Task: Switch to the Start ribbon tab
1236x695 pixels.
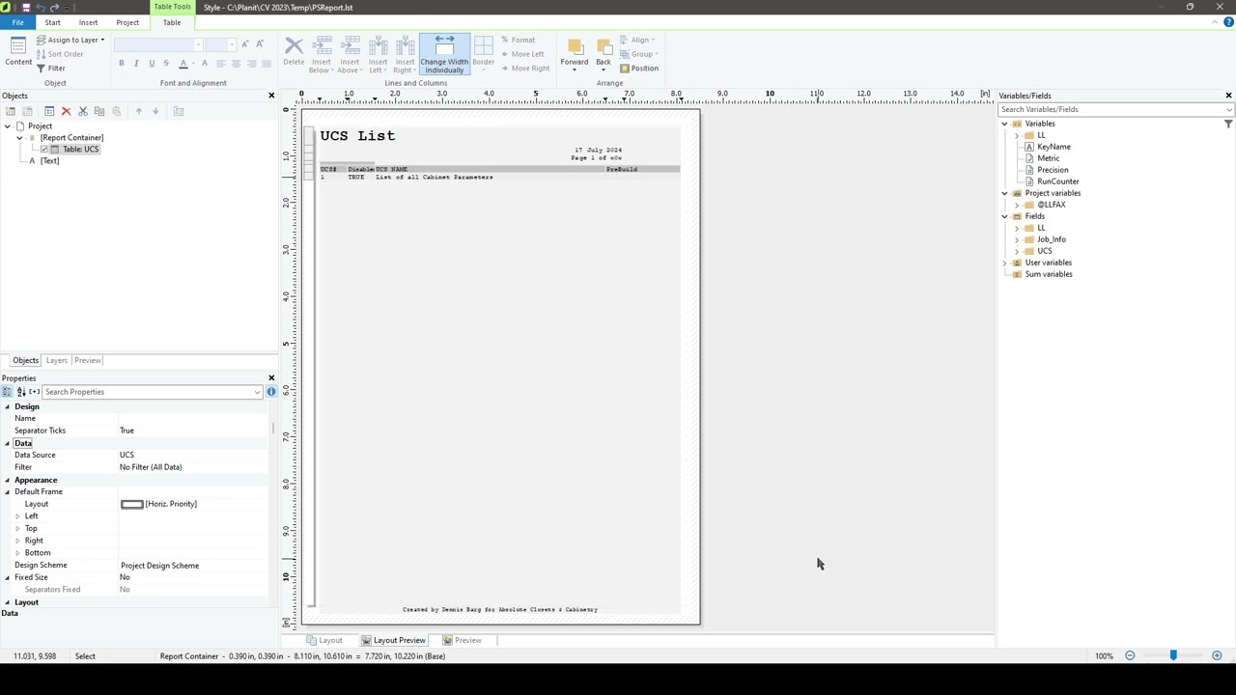Action: 52,22
